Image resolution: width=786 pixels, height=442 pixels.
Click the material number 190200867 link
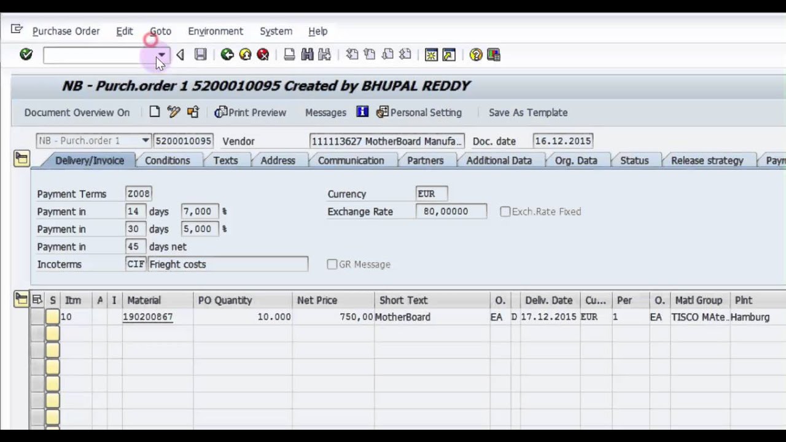147,317
